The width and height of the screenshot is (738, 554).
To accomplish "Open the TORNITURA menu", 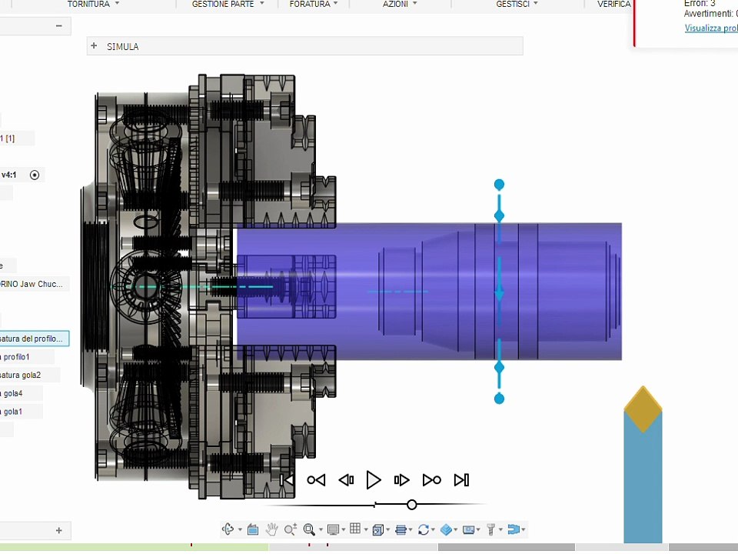I will pos(93,5).
